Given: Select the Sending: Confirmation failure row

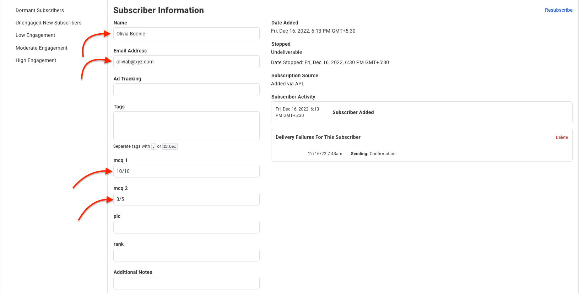Looking at the screenshot, I should pyautogui.click(x=373, y=154).
